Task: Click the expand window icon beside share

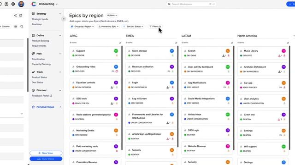Action: (21, 15)
